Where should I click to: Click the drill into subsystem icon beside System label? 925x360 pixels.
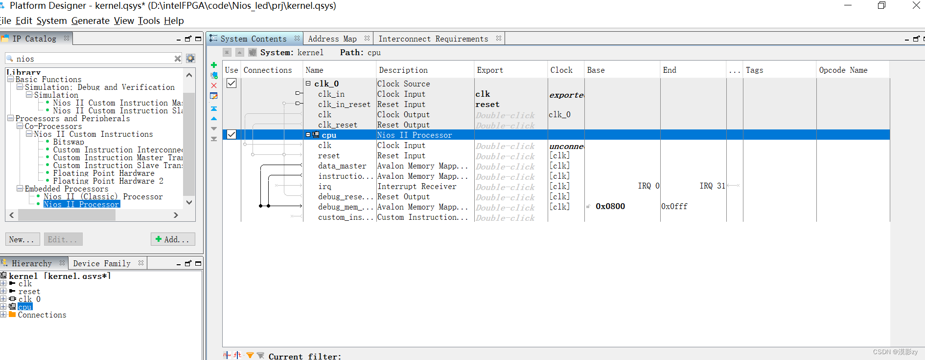point(252,52)
